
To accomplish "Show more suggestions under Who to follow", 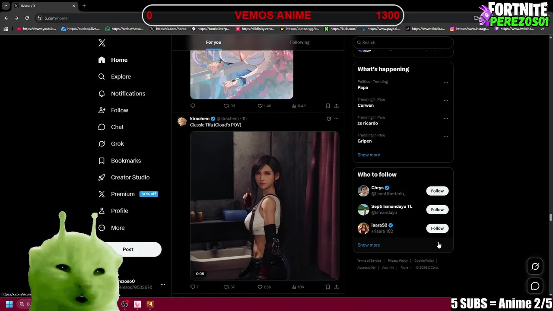I will point(369,245).
